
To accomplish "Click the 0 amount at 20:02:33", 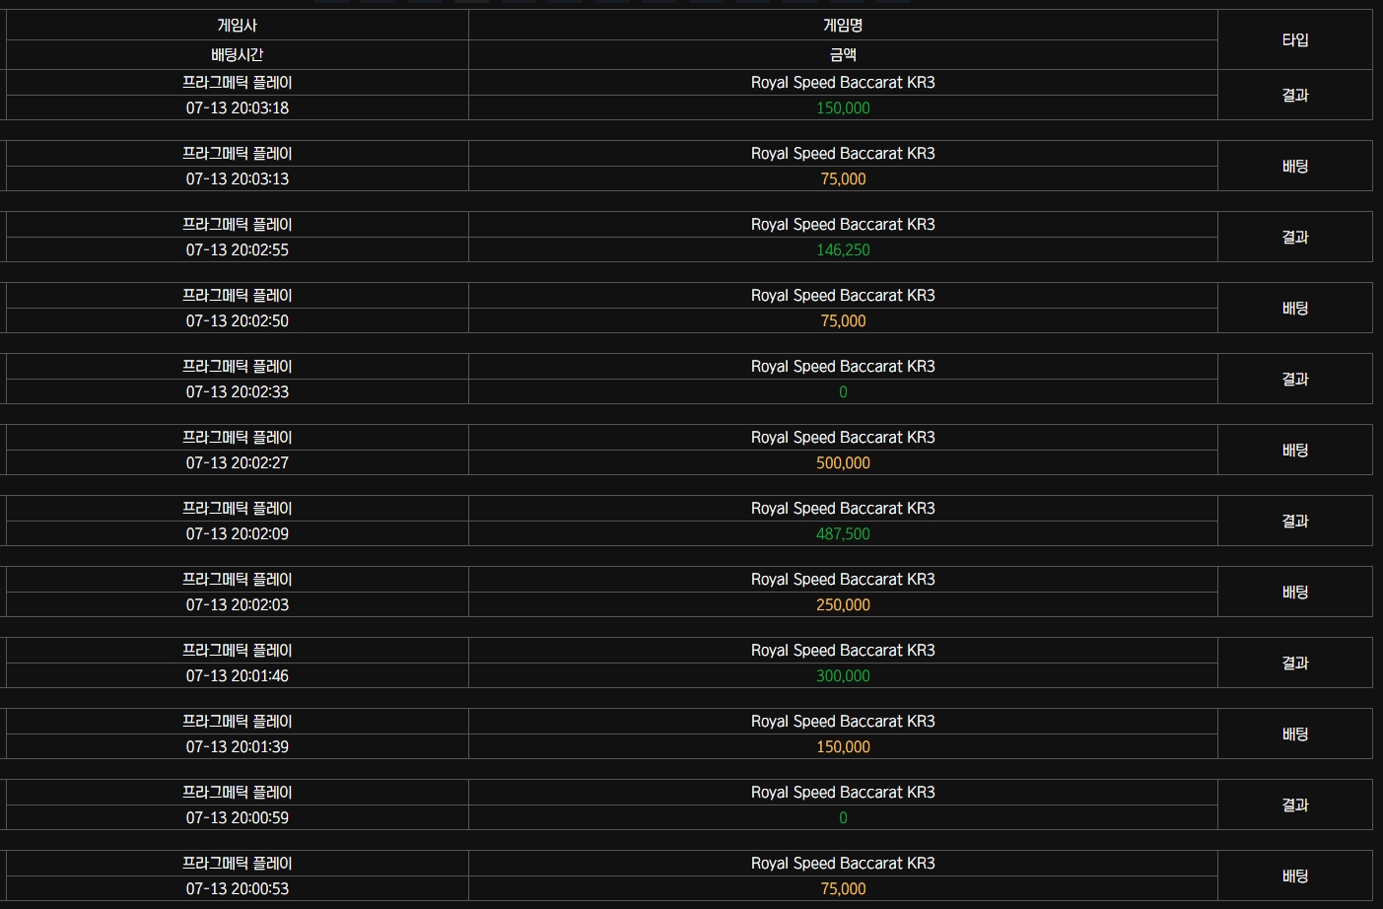I will (x=843, y=392).
